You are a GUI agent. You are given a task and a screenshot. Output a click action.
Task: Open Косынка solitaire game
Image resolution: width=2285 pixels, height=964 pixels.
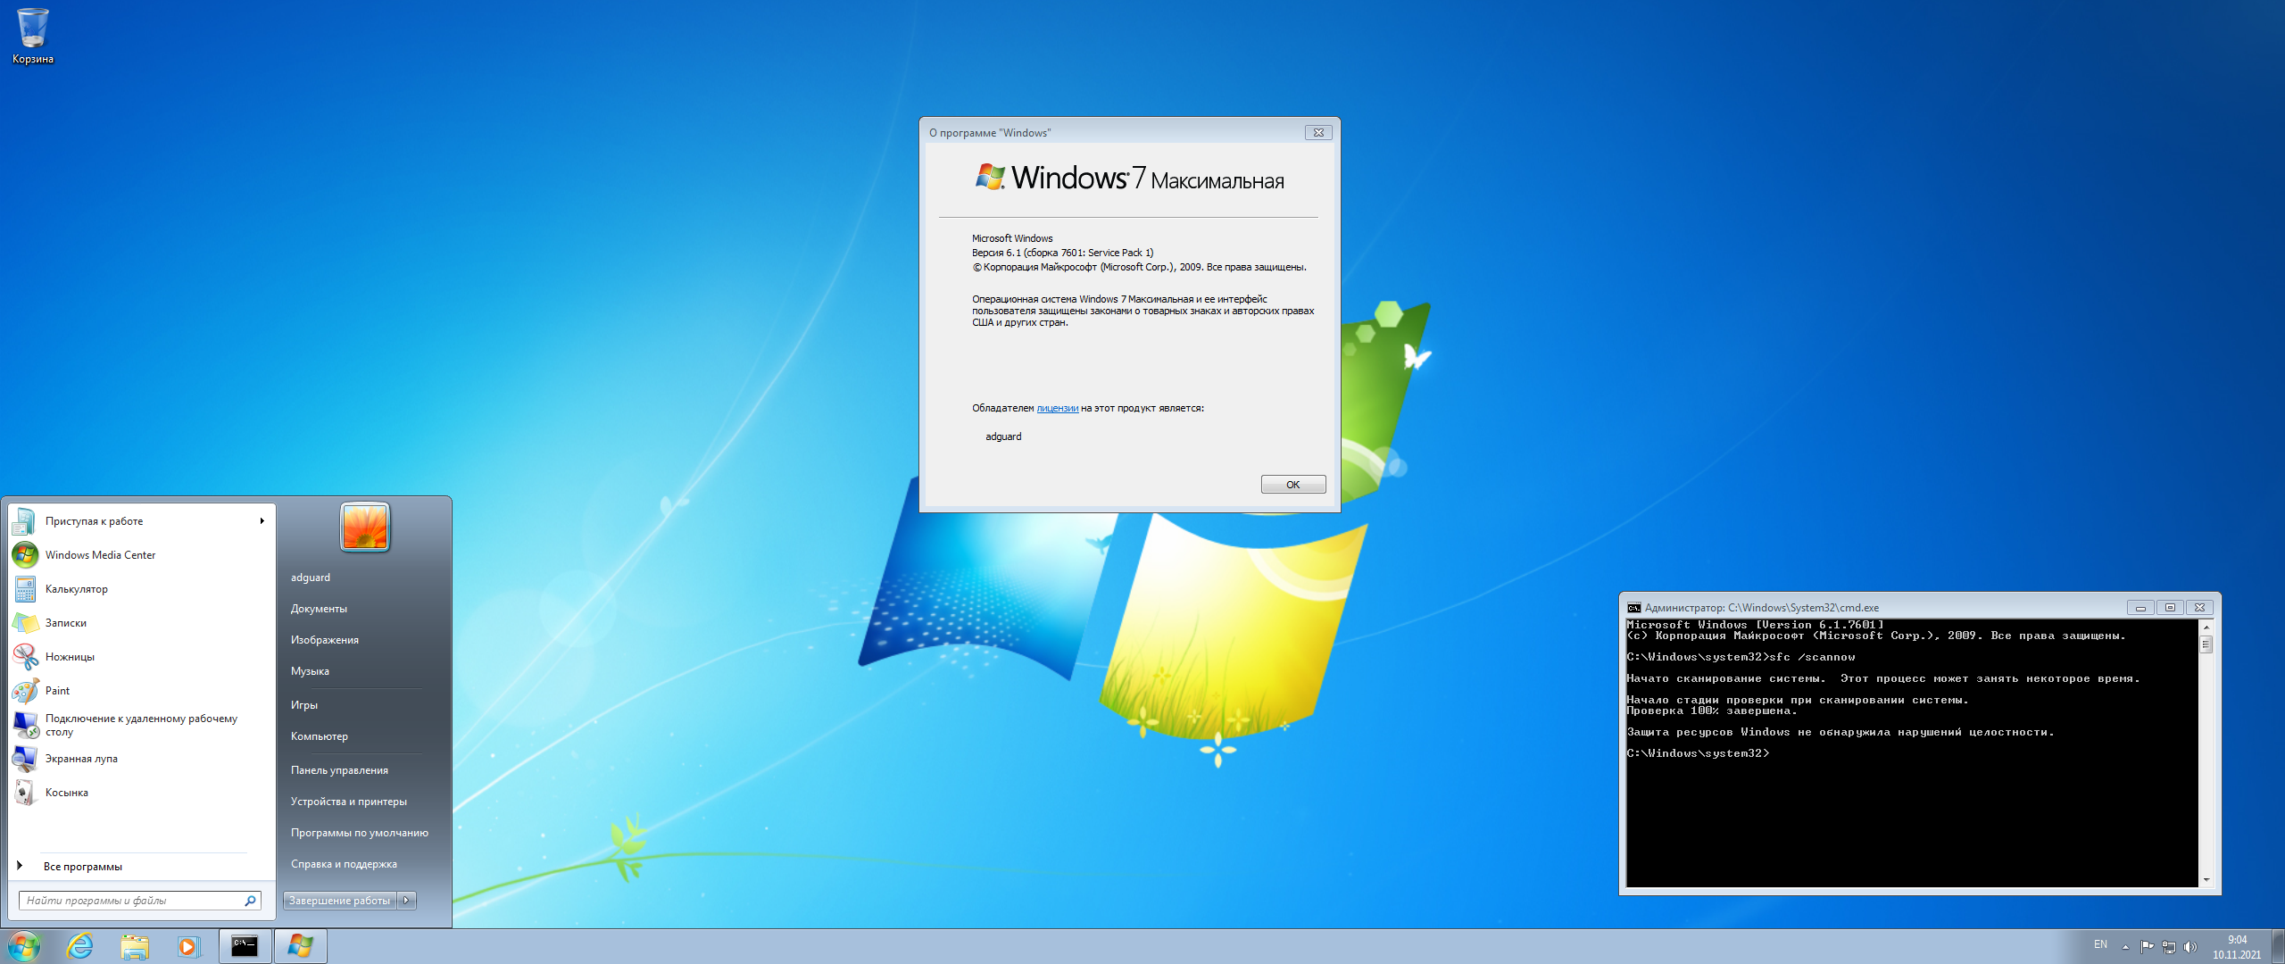coord(139,793)
